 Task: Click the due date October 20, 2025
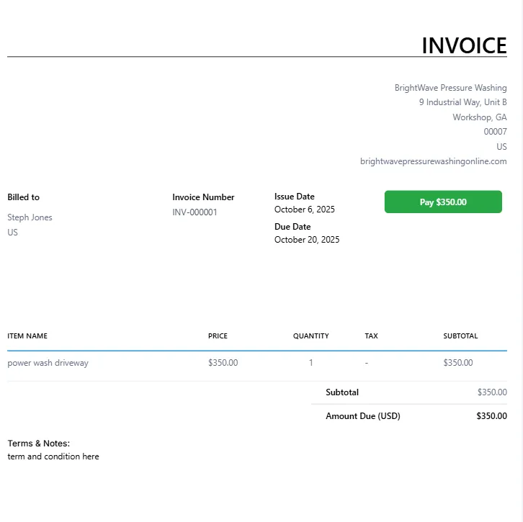click(x=306, y=240)
